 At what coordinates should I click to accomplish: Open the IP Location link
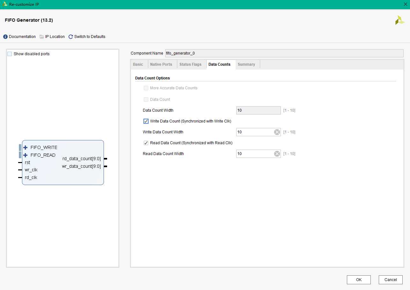55,37
